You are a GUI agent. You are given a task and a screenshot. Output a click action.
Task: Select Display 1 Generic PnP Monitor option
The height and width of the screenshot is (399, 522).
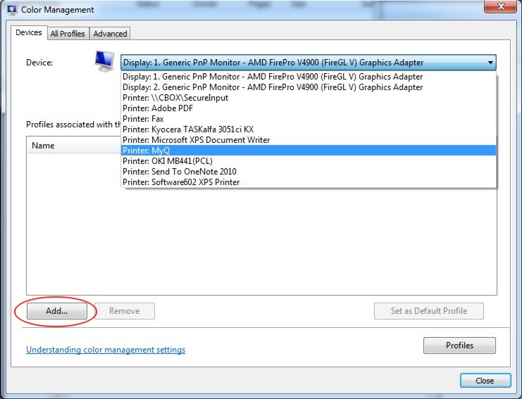pos(272,77)
